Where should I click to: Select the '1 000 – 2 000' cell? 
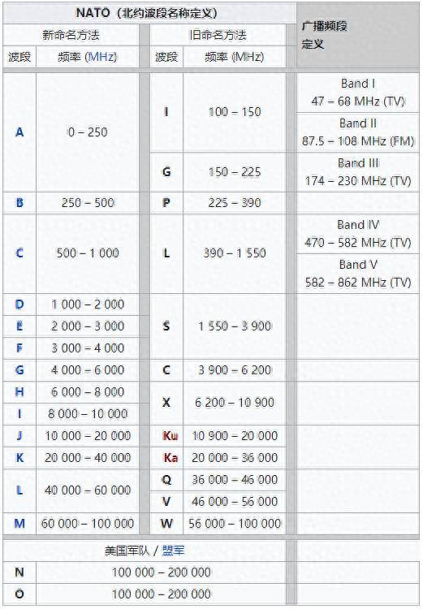[88, 304]
